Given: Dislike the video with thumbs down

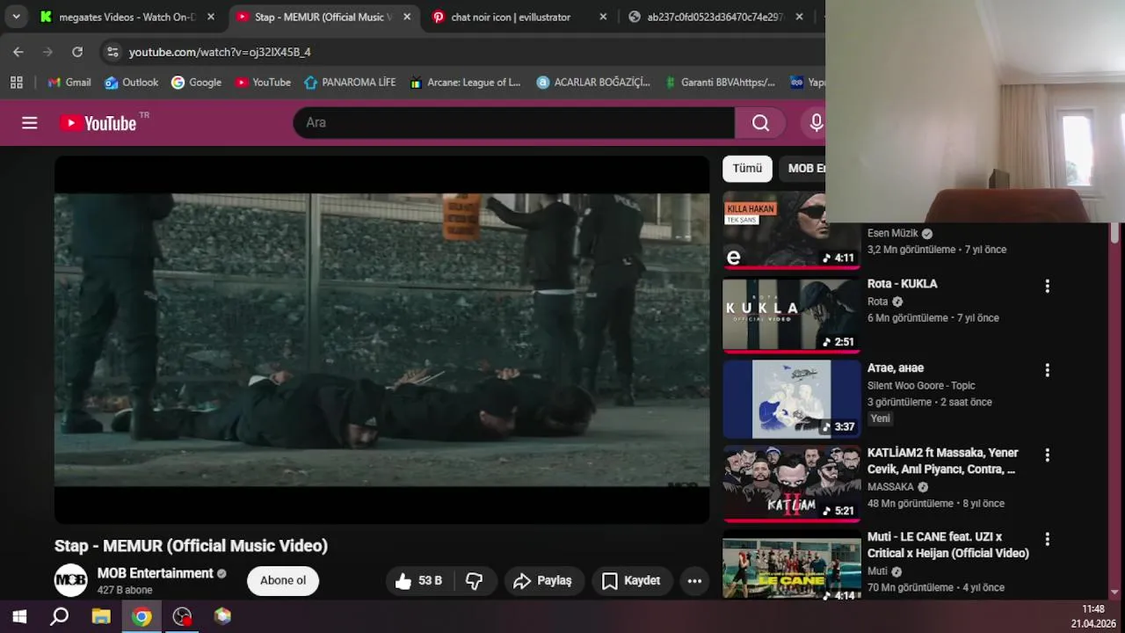Looking at the screenshot, I should click(474, 580).
